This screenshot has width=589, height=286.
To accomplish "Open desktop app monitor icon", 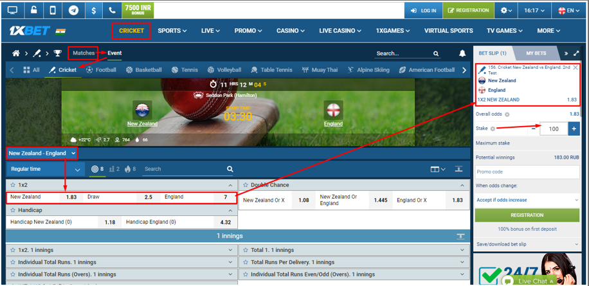I will 12,10.
